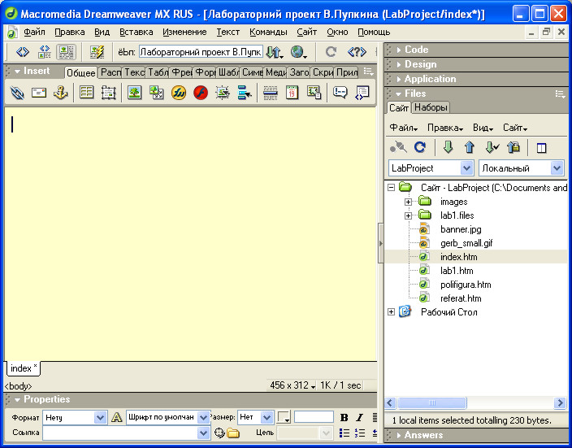Browse for link file folder icon
The height and width of the screenshot is (448, 572).
click(x=233, y=433)
